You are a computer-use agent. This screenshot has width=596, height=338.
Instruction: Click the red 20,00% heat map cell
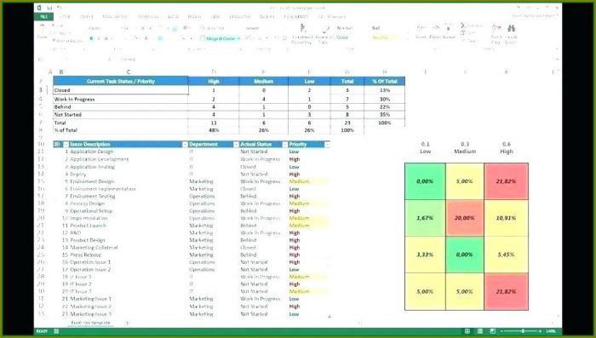(x=465, y=218)
